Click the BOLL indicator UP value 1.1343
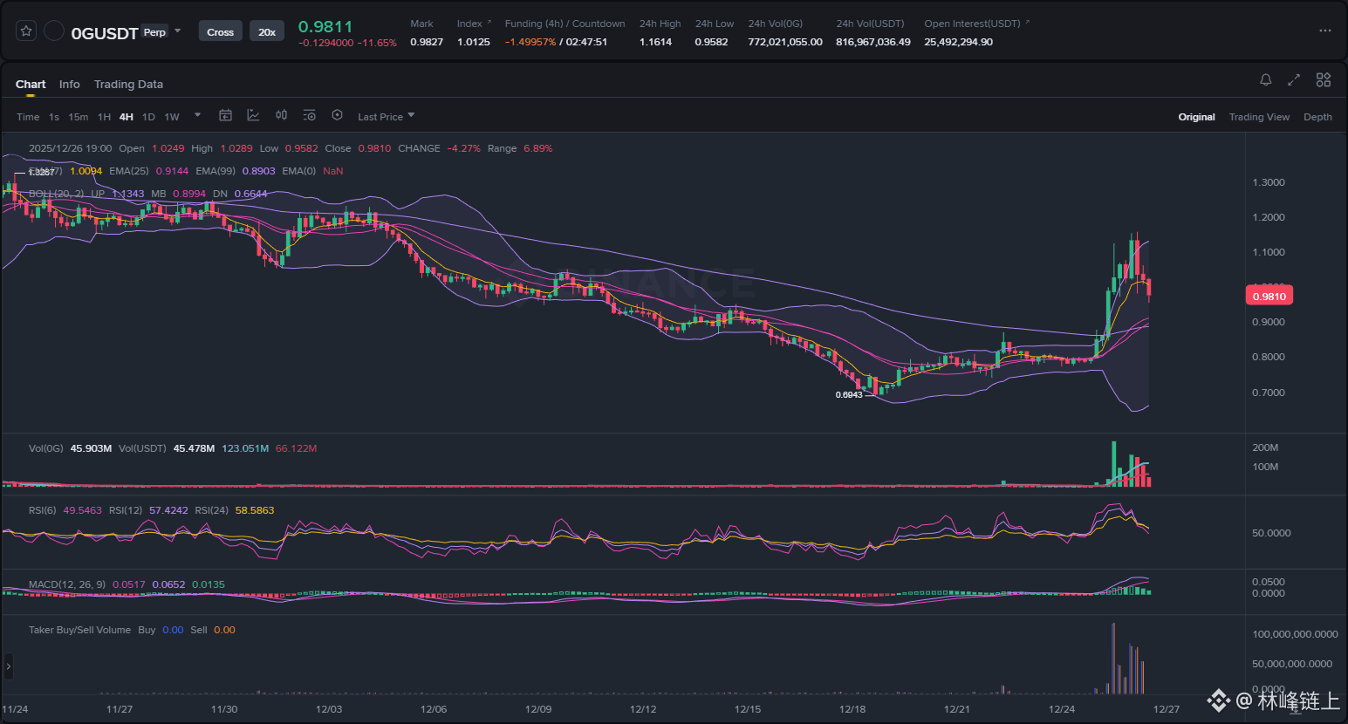Viewport: 1348px width, 724px height. point(128,194)
